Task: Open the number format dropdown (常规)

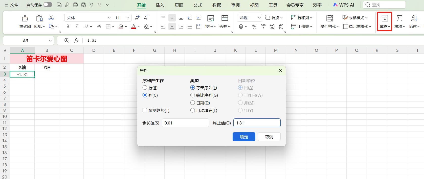Action: pos(259,18)
